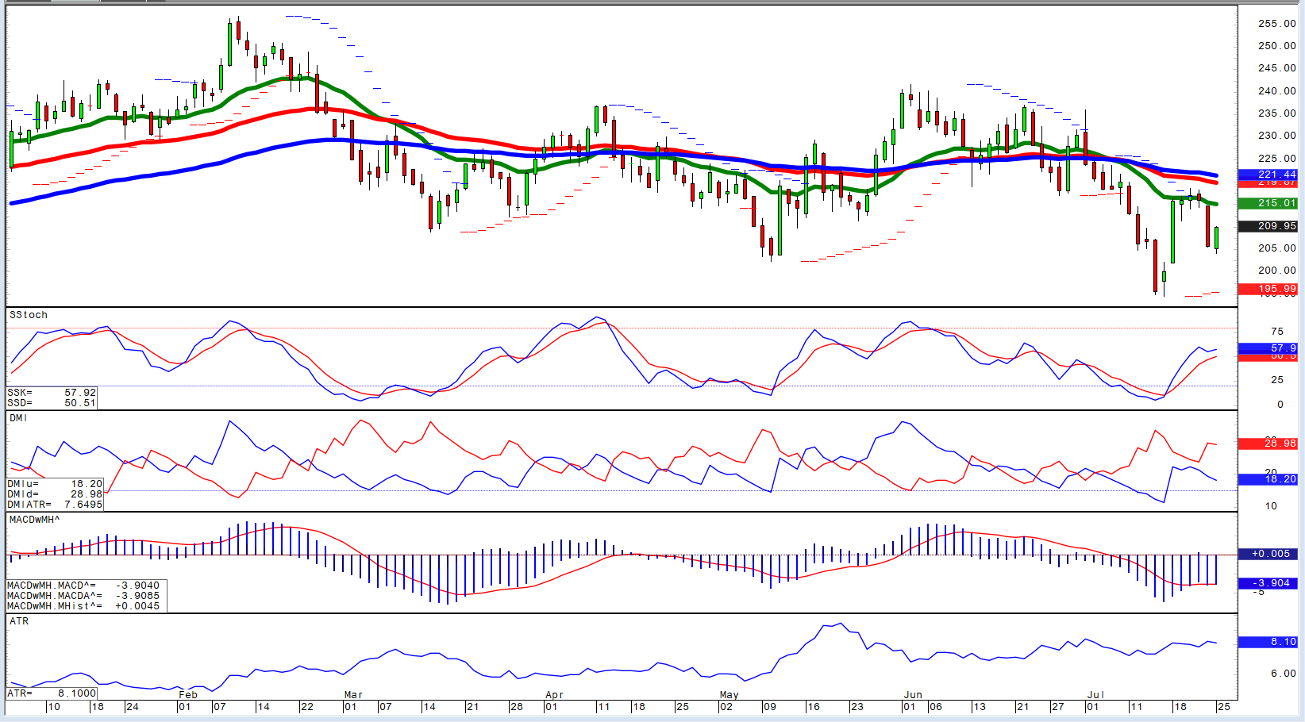
Task: Select the MACDwMH.MACDA^= -3.9085 readout
Action: 84,596
